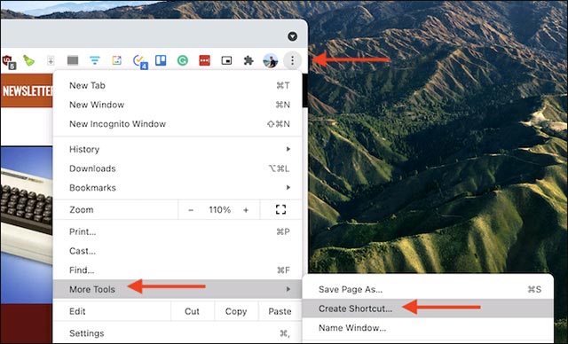This screenshot has height=344, width=568.
Task: Click the picture-in-picture extension icon
Action: click(226, 61)
